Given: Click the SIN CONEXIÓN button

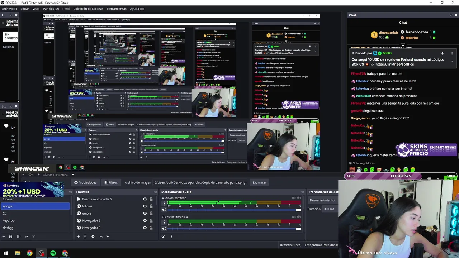Looking at the screenshot, I should click(x=11, y=37).
